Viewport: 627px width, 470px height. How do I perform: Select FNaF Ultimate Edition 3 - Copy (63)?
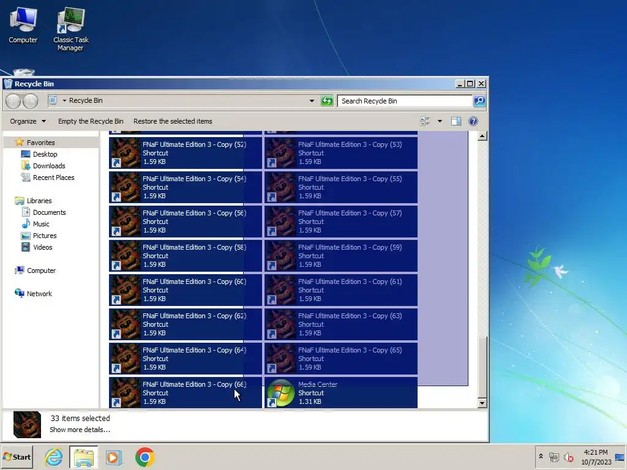pyautogui.click(x=341, y=324)
